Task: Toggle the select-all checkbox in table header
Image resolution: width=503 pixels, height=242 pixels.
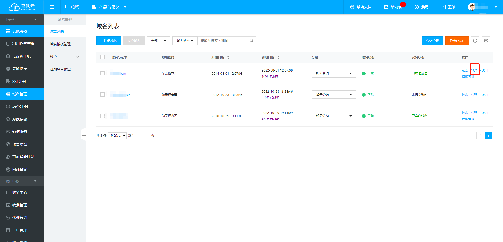Action: click(103, 57)
